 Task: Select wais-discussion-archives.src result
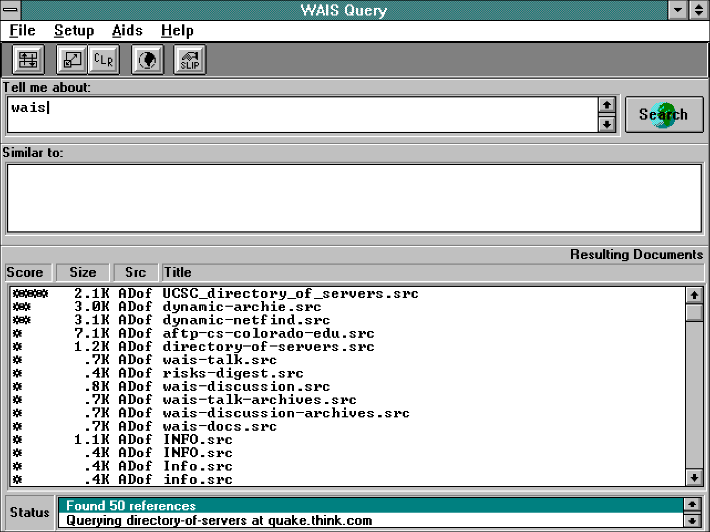pyautogui.click(x=348, y=413)
